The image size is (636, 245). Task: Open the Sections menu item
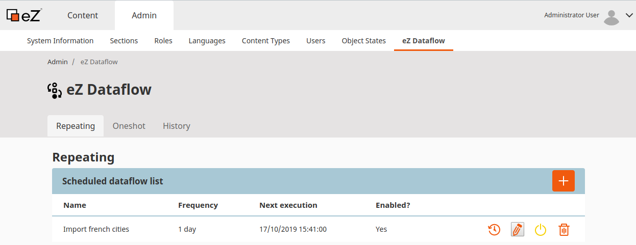(x=124, y=41)
